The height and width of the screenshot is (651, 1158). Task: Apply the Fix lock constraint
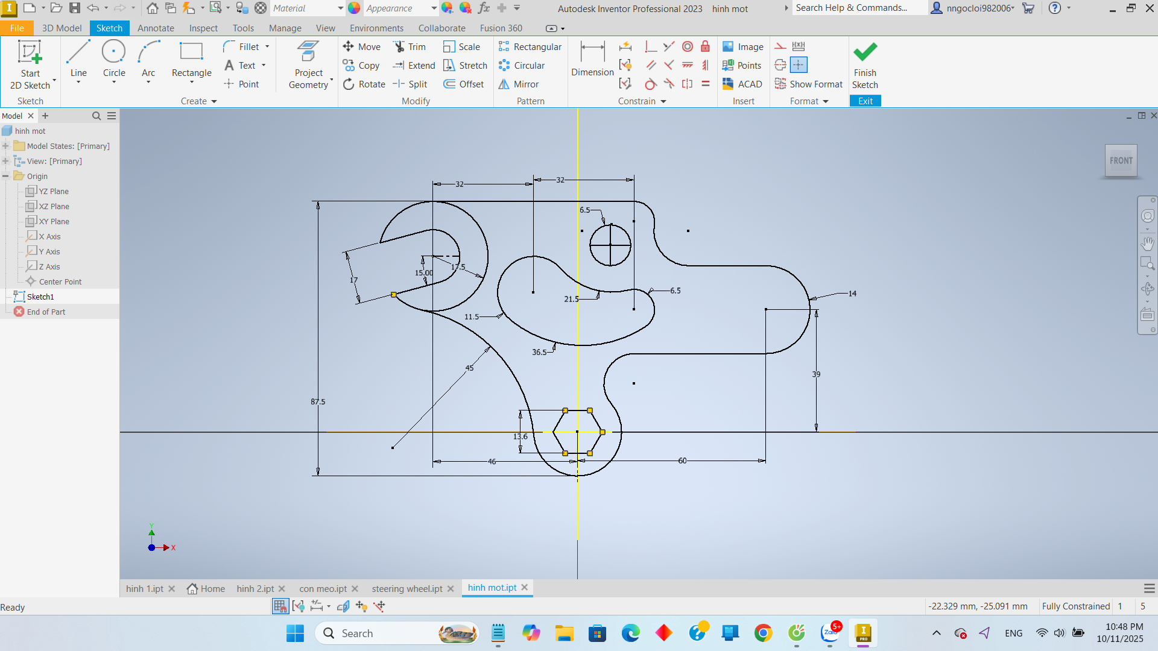(705, 47)
